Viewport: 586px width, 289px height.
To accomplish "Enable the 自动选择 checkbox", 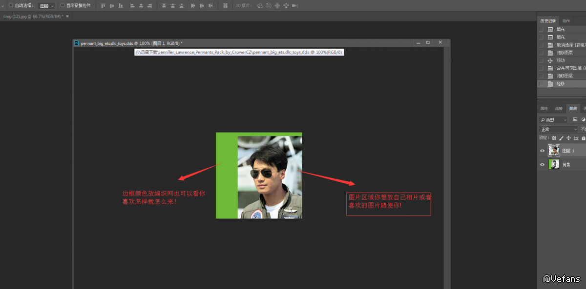I will 11,5.
